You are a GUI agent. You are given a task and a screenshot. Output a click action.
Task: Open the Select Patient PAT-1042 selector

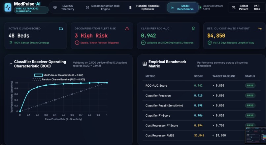(247, 8)
